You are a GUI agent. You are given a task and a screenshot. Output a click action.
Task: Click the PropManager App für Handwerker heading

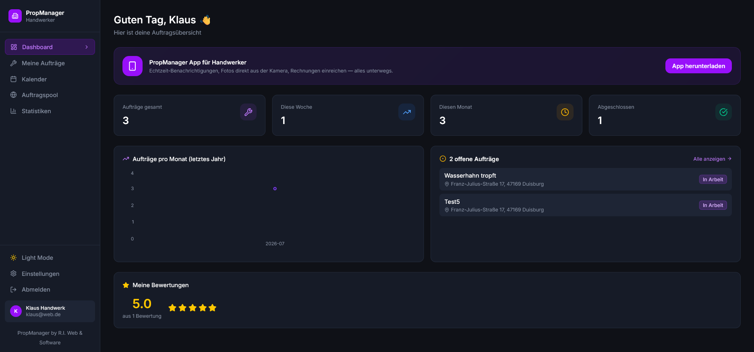[198, 62]
